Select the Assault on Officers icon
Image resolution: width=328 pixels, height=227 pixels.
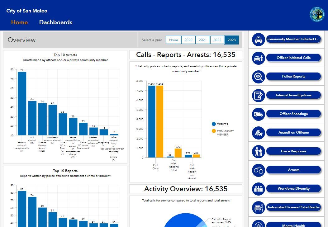[x=258, y=133]
